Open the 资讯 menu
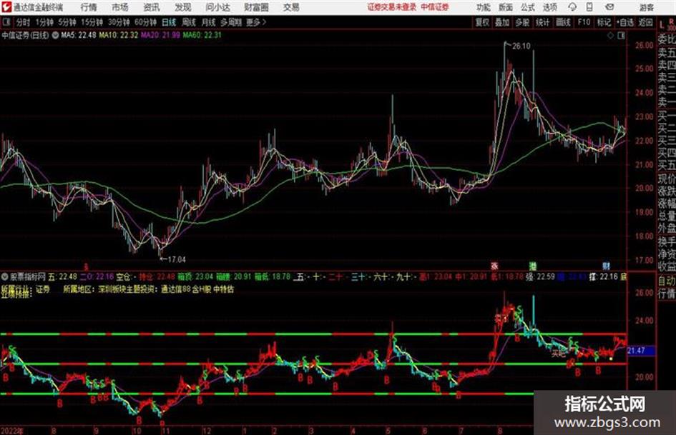The width and height of the screenshot is (676, 435). [151, 7]
